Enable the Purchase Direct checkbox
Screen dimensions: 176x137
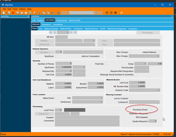[150, 109]
